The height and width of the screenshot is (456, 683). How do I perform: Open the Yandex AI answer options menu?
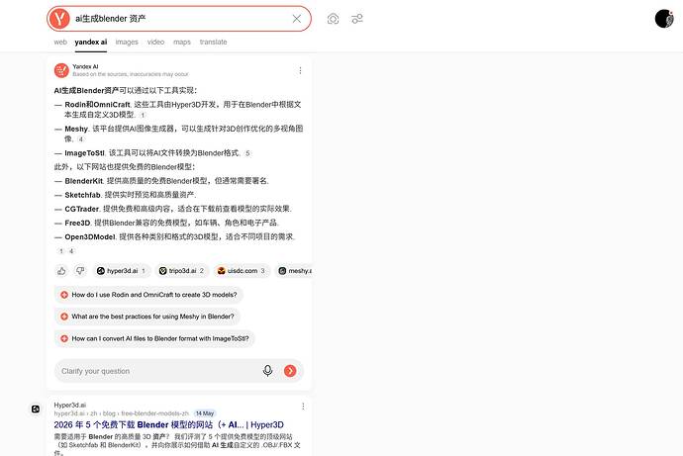tap(300, 70)
